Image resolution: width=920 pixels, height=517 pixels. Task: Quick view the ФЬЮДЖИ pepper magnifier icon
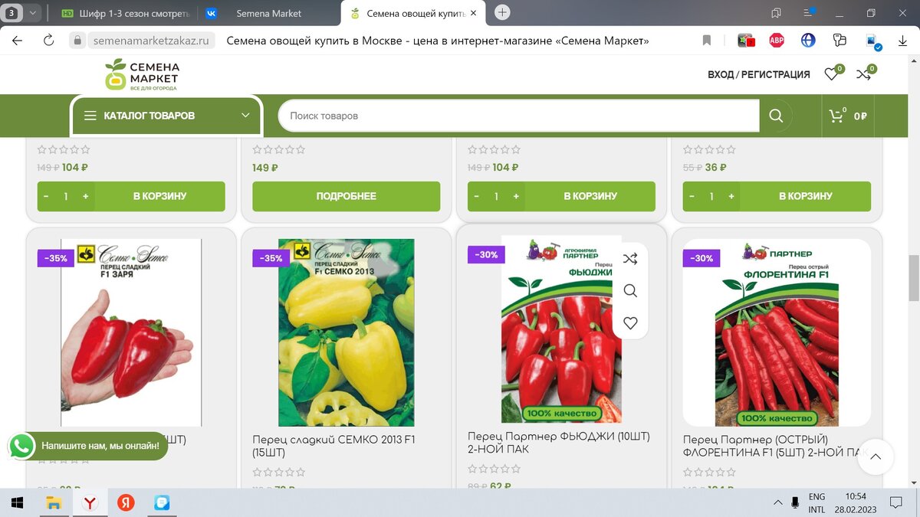pyautogui.click(x=630, y=290)
